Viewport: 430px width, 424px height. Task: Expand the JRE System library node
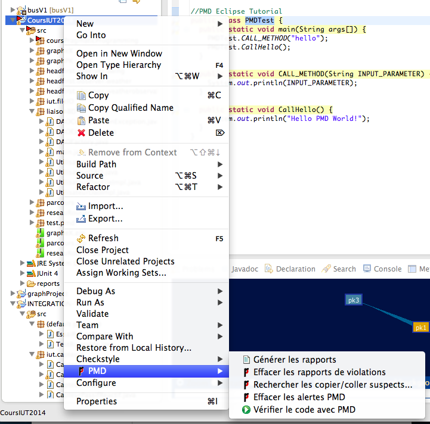pyautogui.click(x=23, y=263)
